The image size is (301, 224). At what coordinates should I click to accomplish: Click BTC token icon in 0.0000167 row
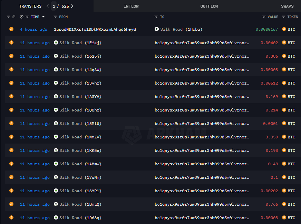click(284, 29)
